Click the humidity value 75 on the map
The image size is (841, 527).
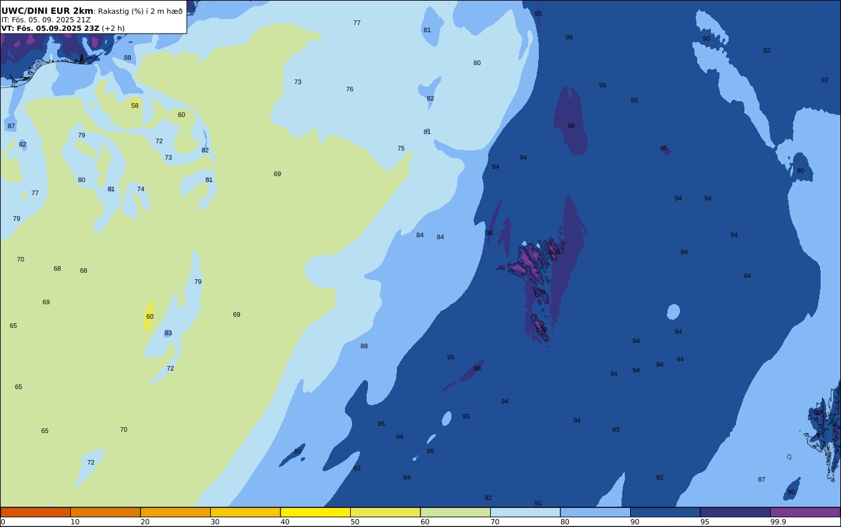(x=401, y=149)
